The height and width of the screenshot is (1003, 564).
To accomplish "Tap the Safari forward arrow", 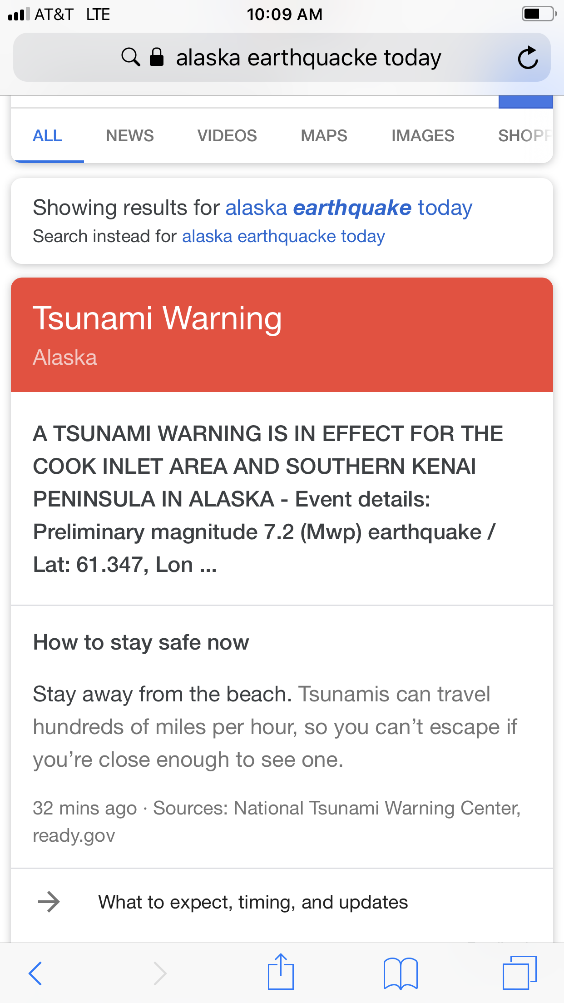I will [x=159, y=973].
